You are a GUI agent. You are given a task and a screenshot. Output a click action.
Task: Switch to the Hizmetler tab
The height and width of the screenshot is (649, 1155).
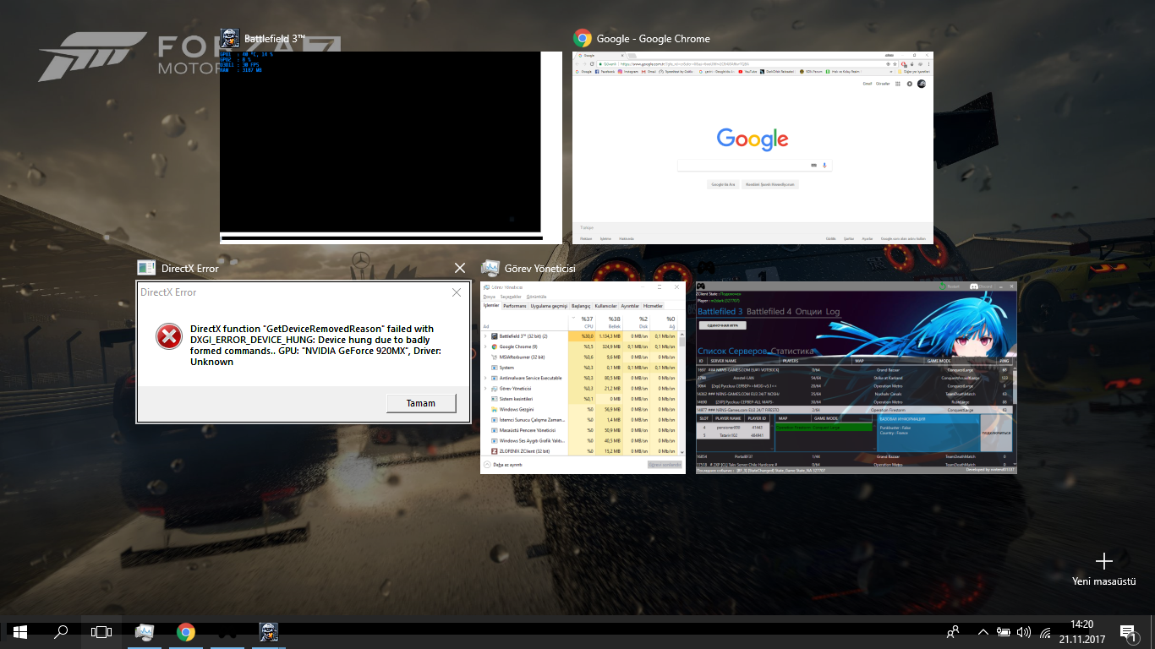(653, 306)
